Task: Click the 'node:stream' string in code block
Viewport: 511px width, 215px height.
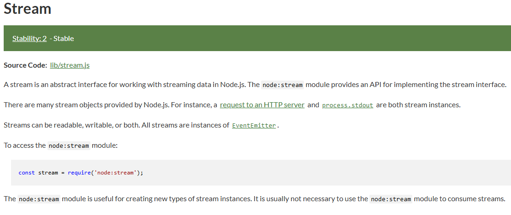Action: pos(115,173)
